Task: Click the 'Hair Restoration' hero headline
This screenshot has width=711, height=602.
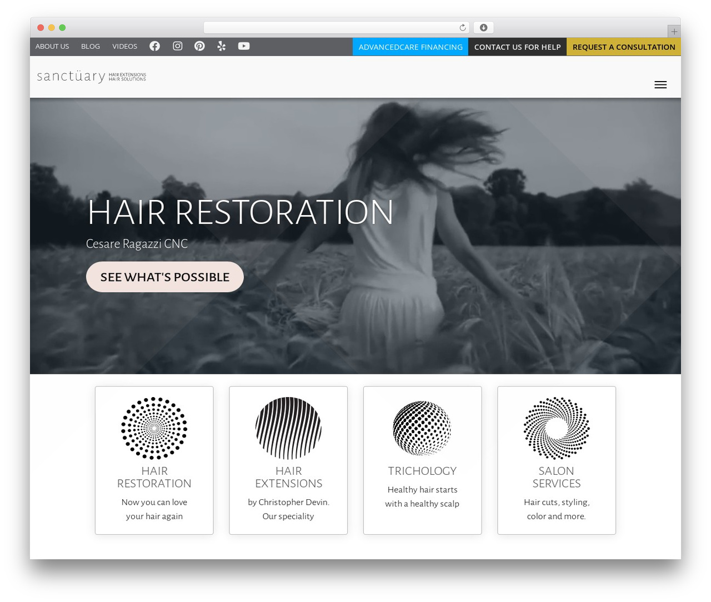Action: pos(241,212)
